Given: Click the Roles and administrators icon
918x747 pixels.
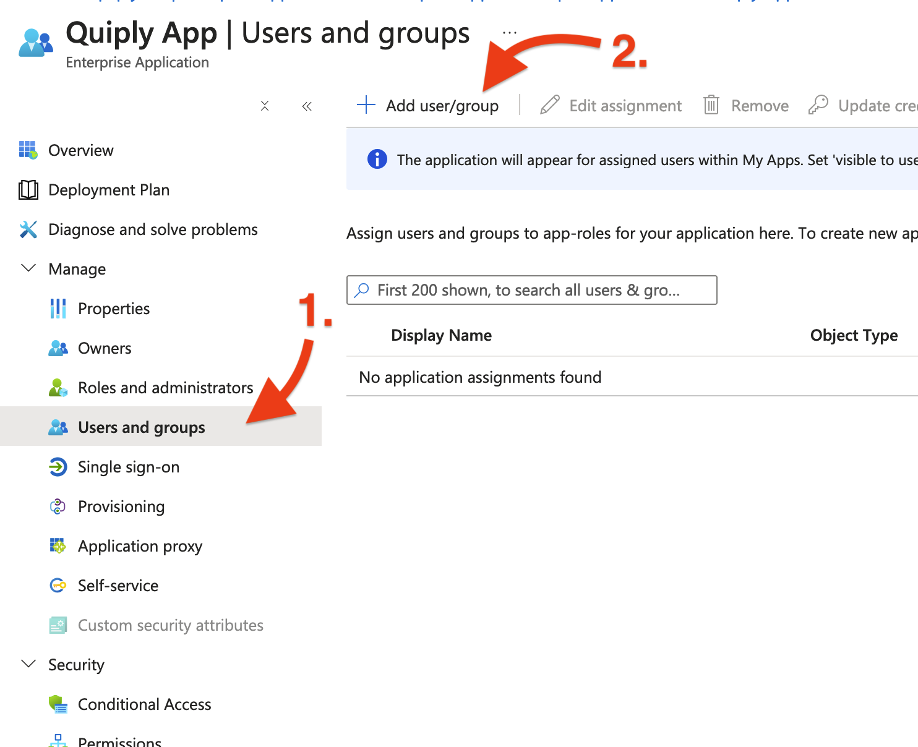Looking at the screenshot, I should coord(58,388).
